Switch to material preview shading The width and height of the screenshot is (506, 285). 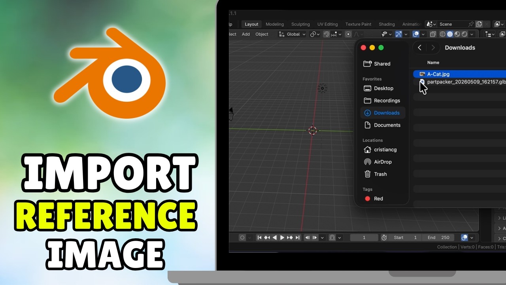(x=457, y=34)
